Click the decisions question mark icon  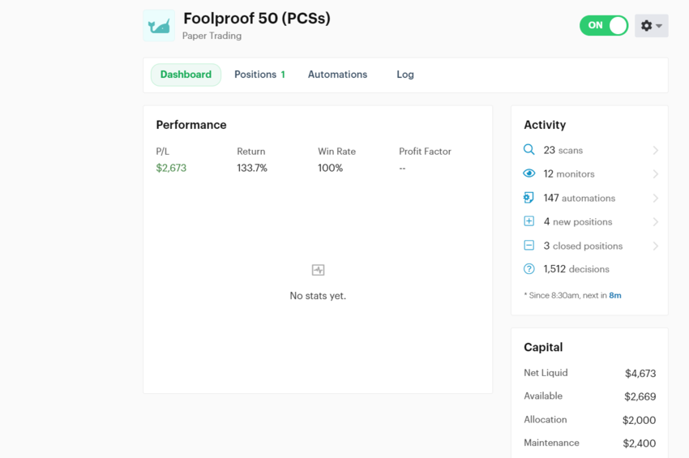pyautogui.click(x=529, y=269)
